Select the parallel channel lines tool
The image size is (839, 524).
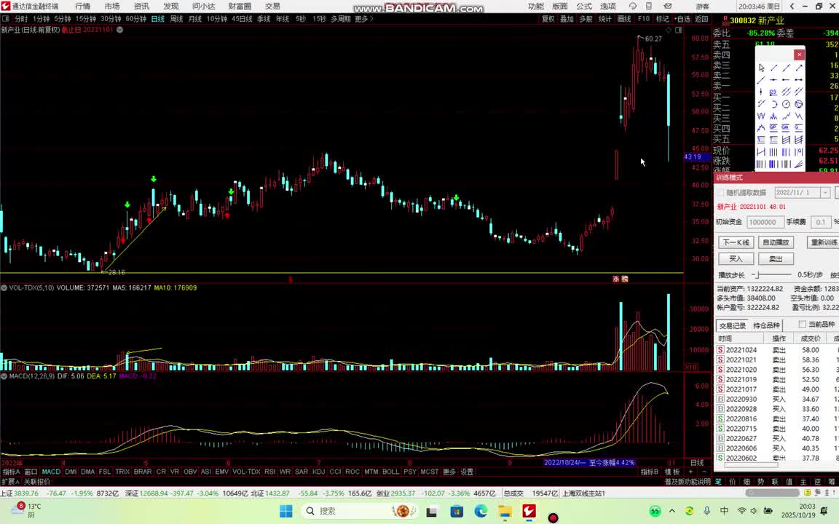tap(786, 92)
